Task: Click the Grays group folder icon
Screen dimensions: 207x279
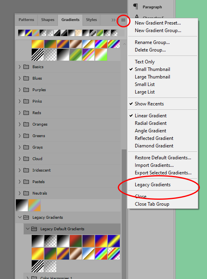Action: click(26, 147)
